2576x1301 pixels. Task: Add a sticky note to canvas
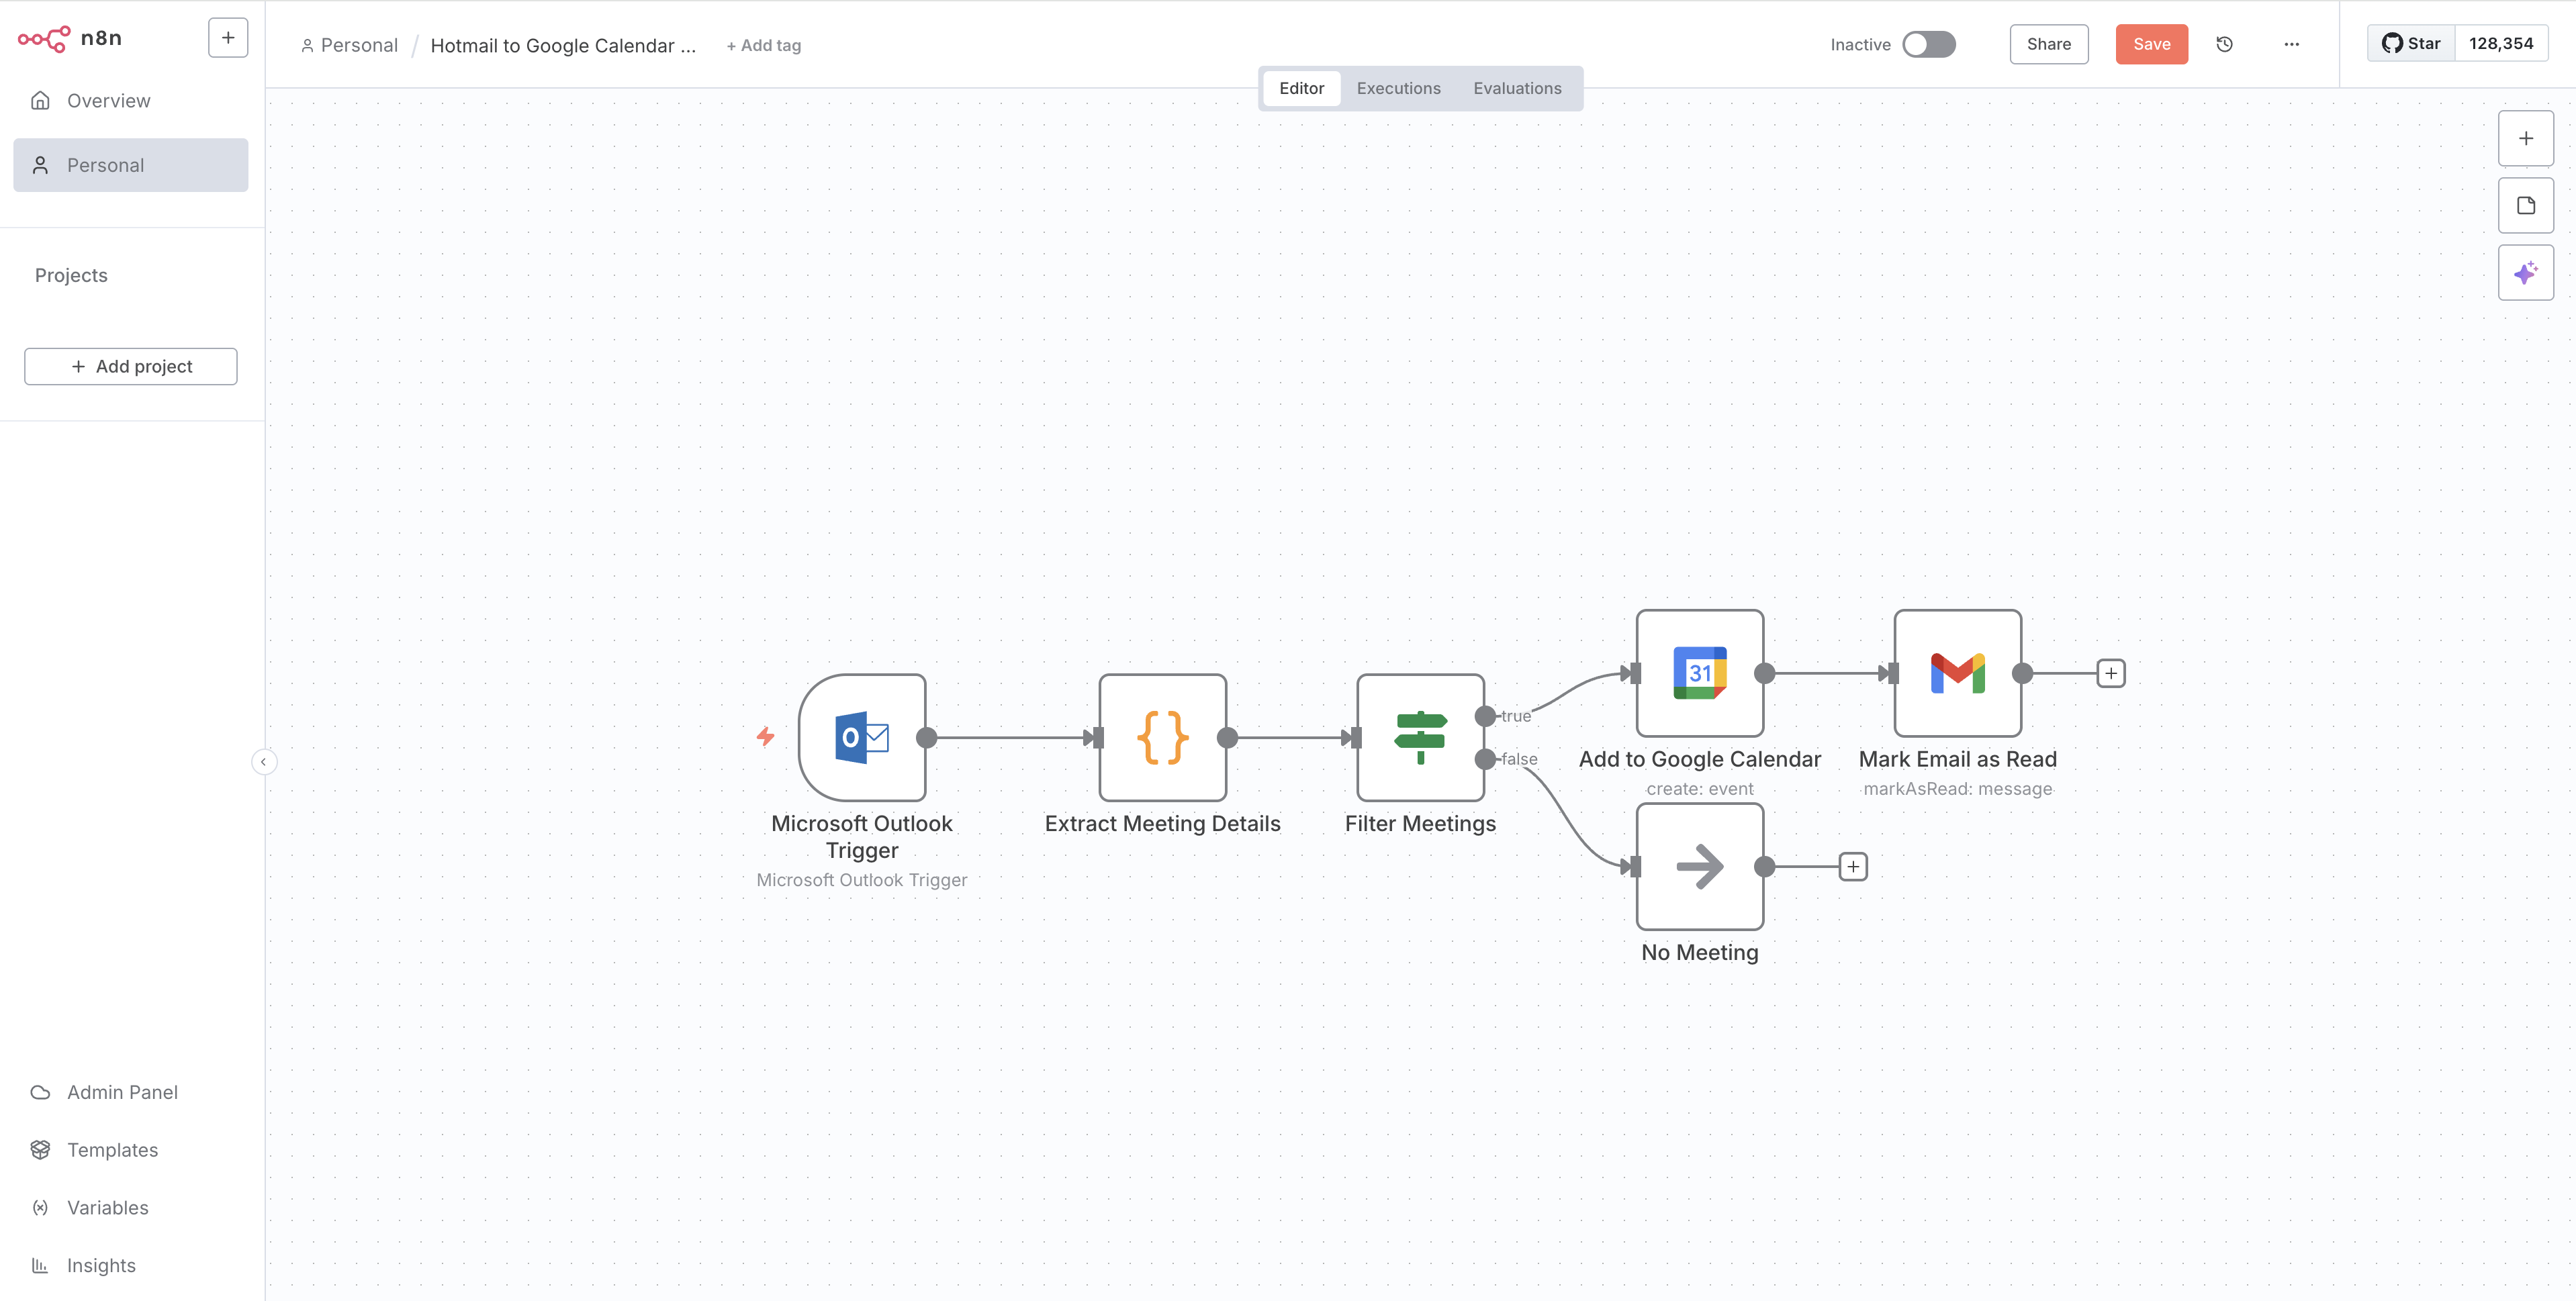click(2525, 206)
